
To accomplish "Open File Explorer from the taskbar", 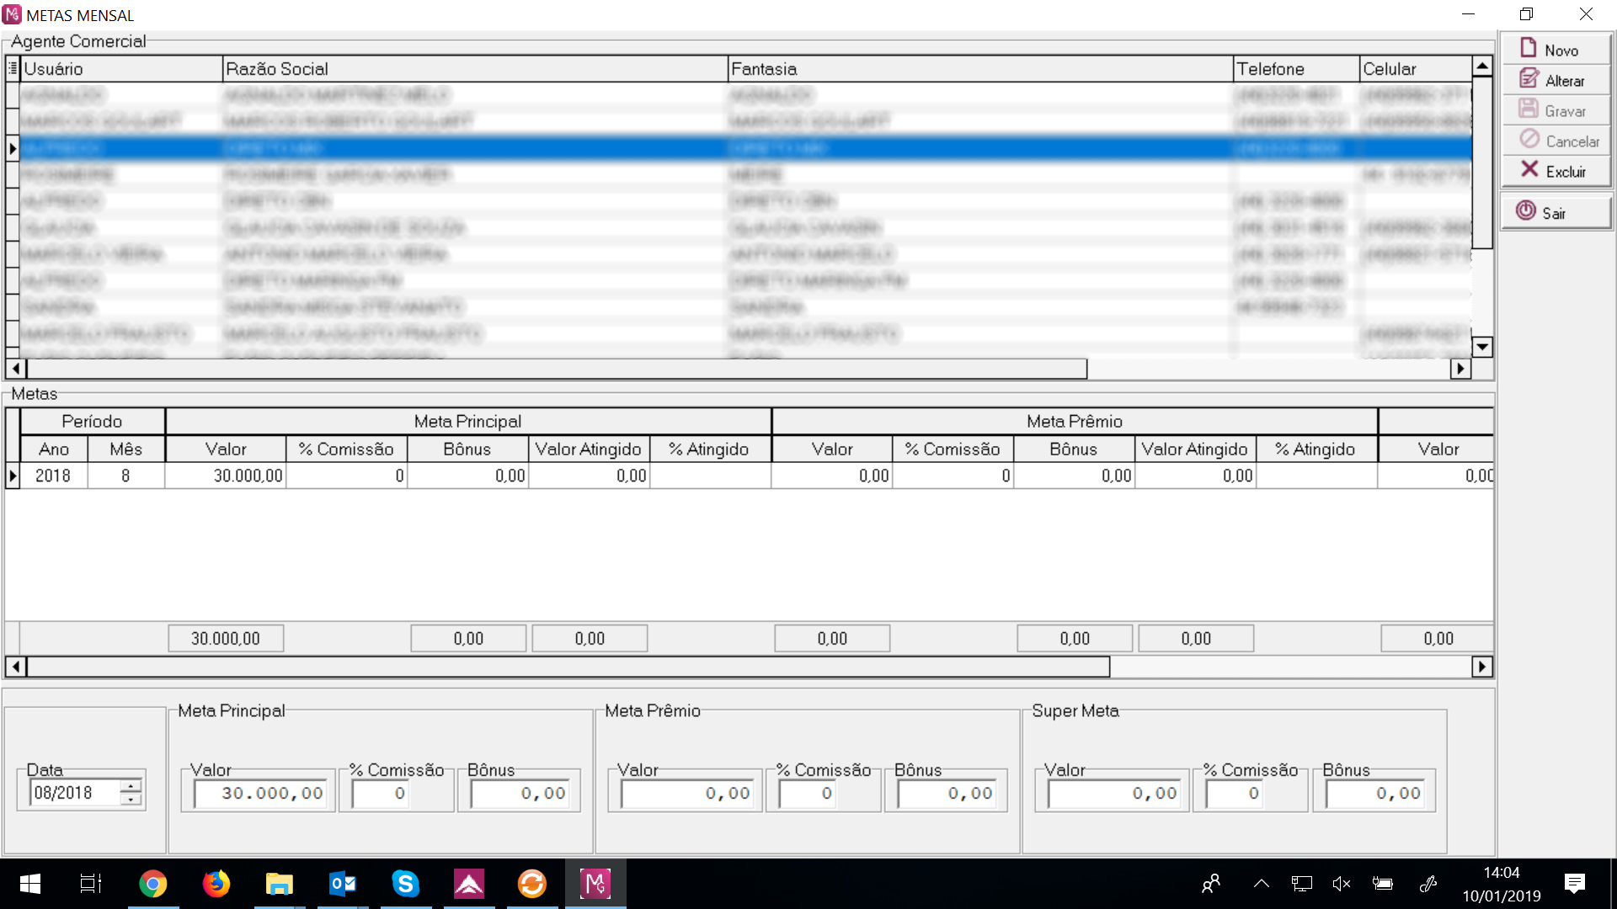I will (x=280, y=884).
